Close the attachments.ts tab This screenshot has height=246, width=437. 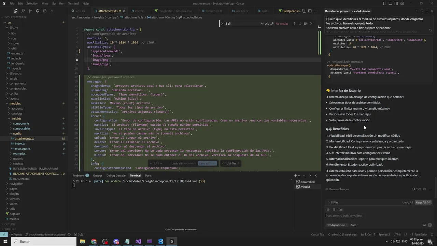pos(124,11)
